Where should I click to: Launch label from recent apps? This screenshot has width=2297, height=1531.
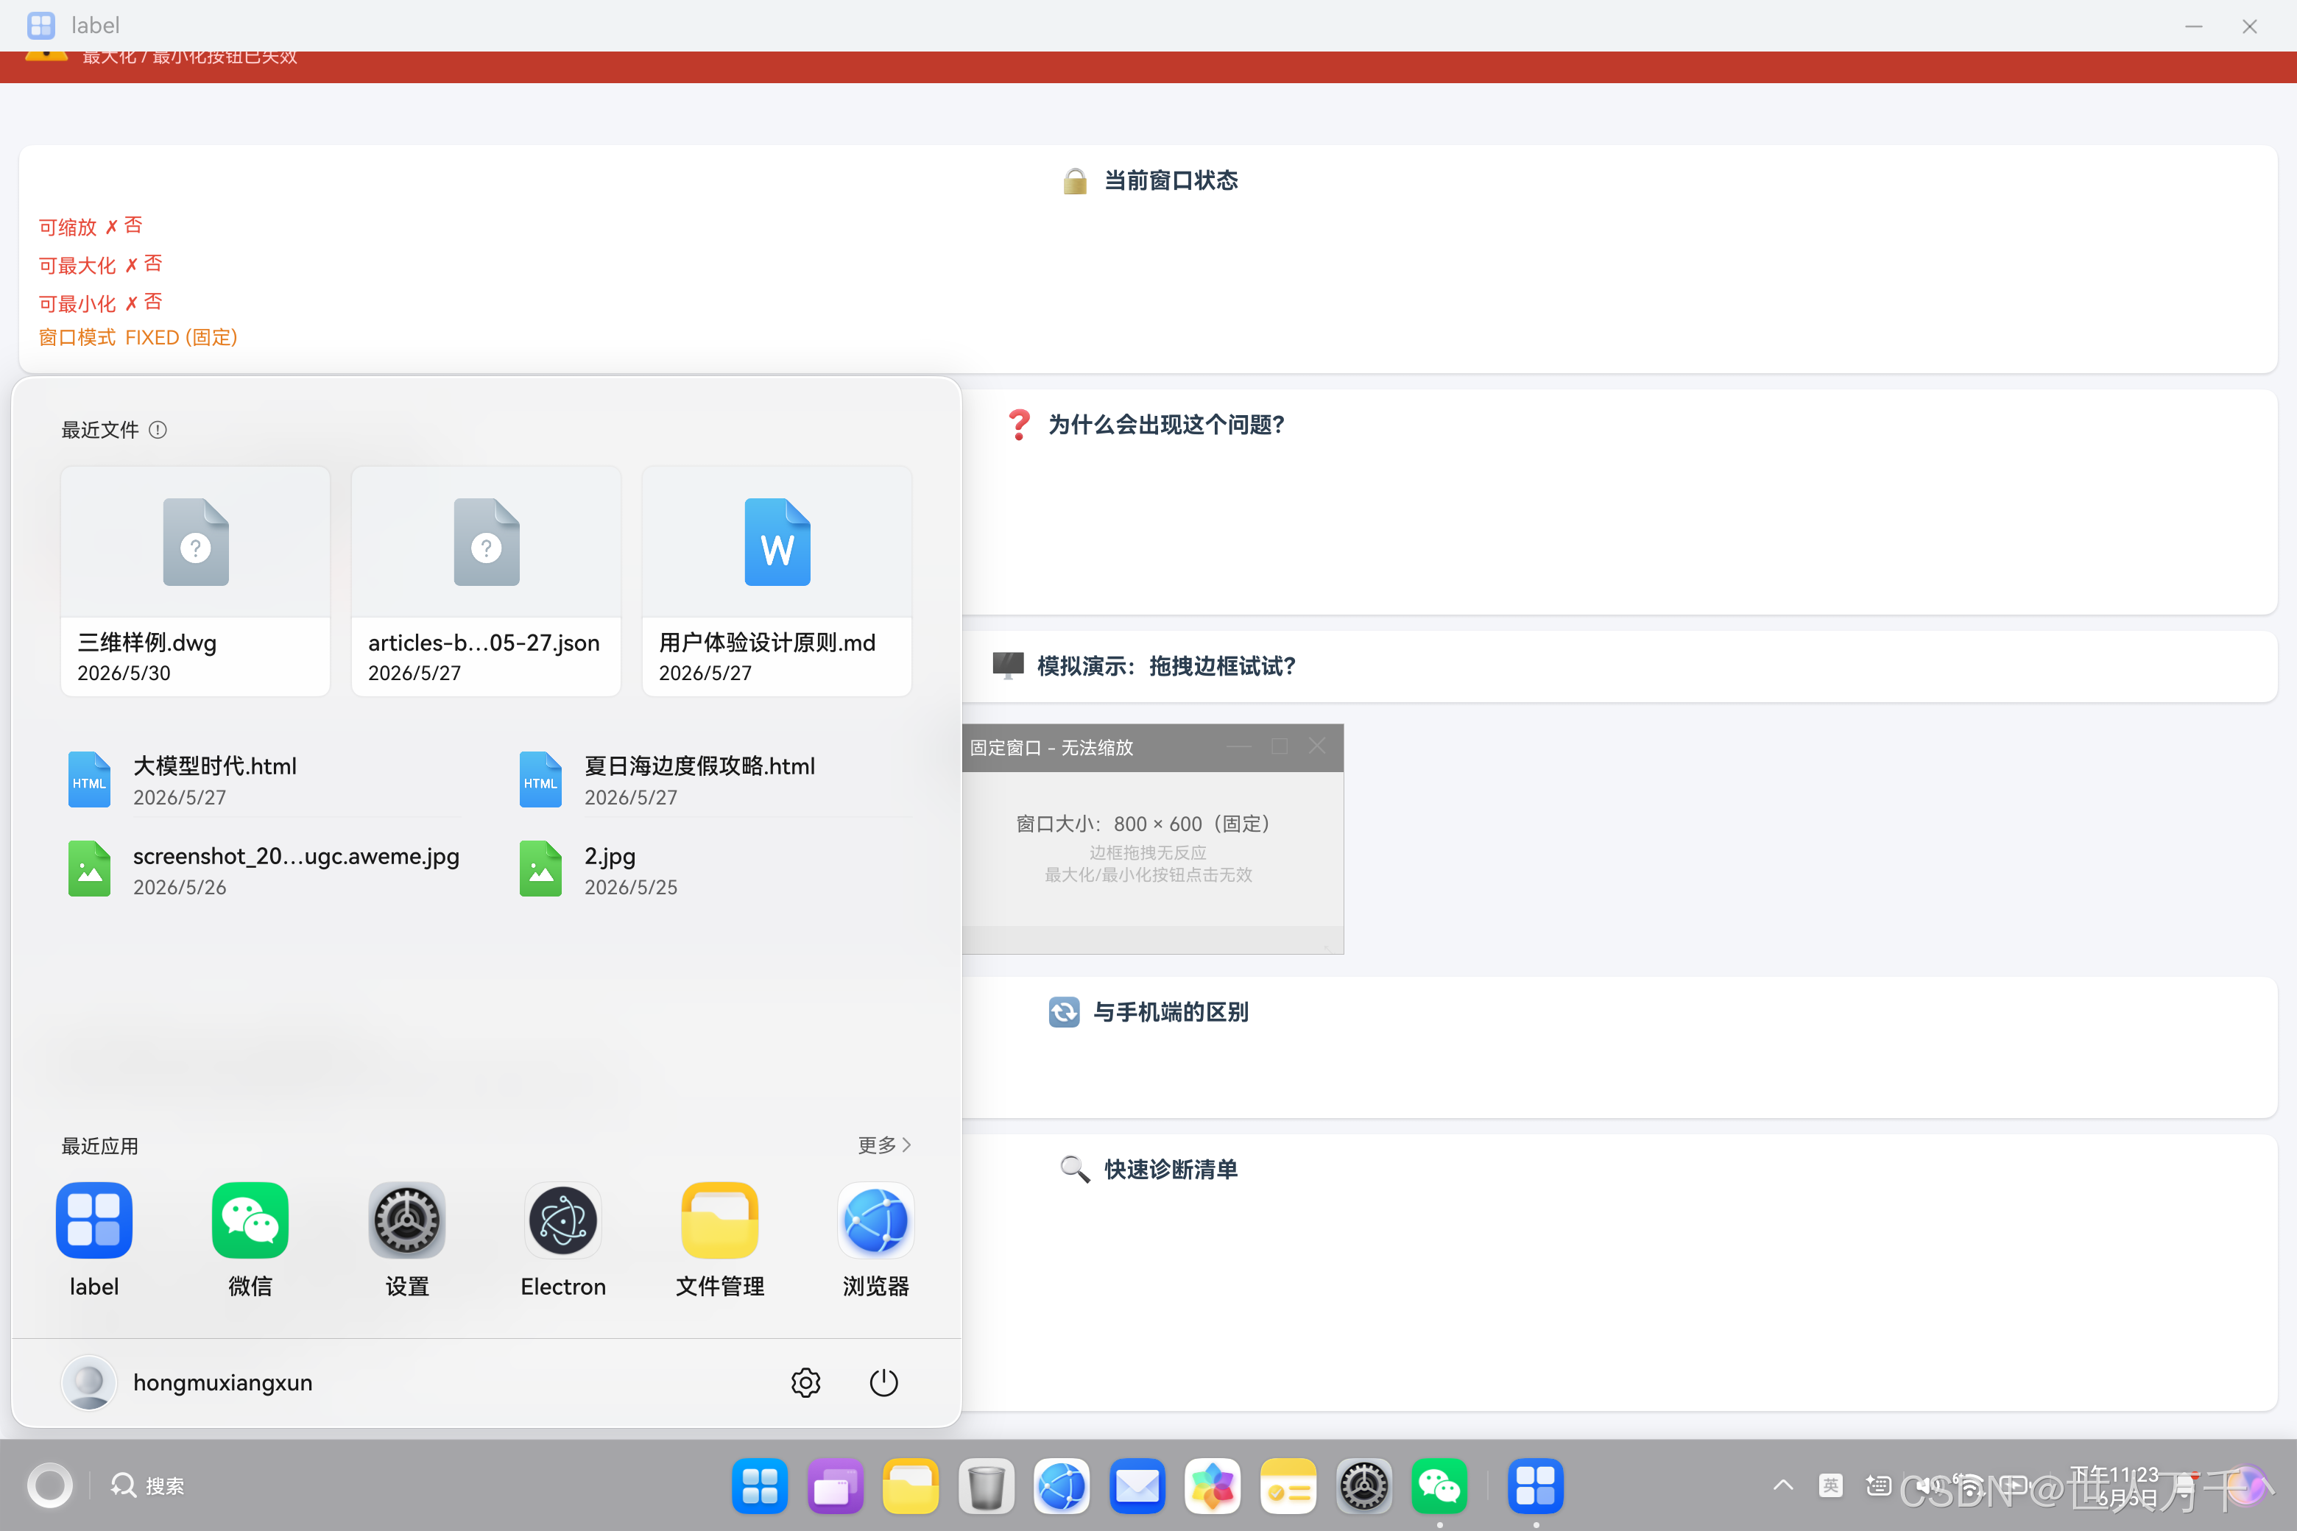93,1240
